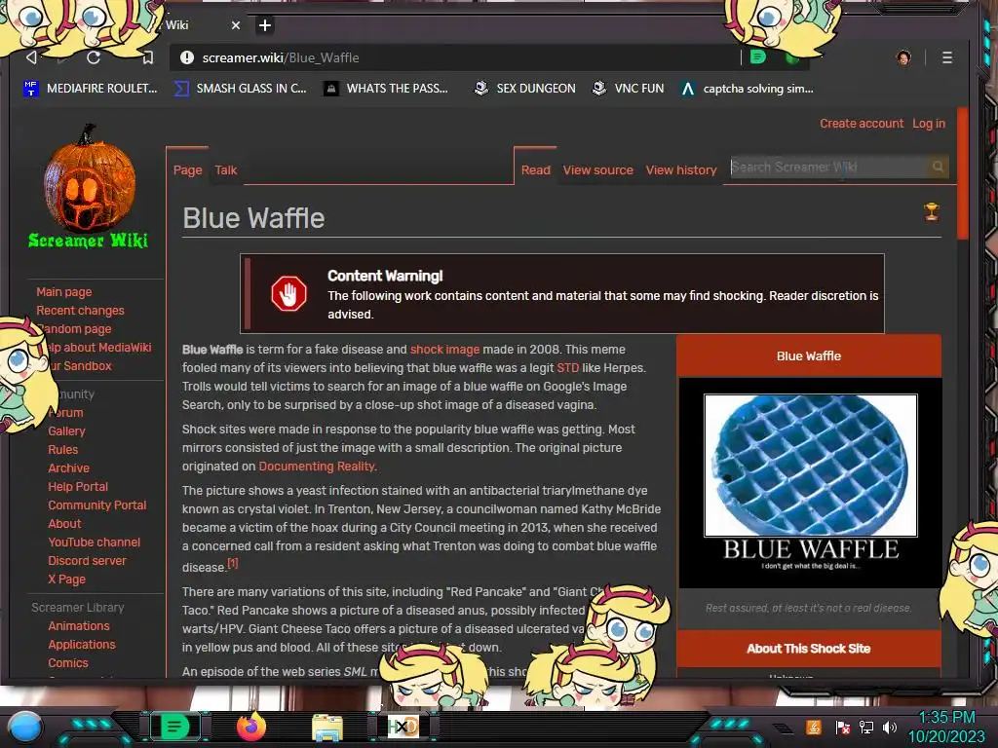Open the About sidebar link
Image resolution: width=998 pixels, height=748 pixels.
tap(64, 523)
